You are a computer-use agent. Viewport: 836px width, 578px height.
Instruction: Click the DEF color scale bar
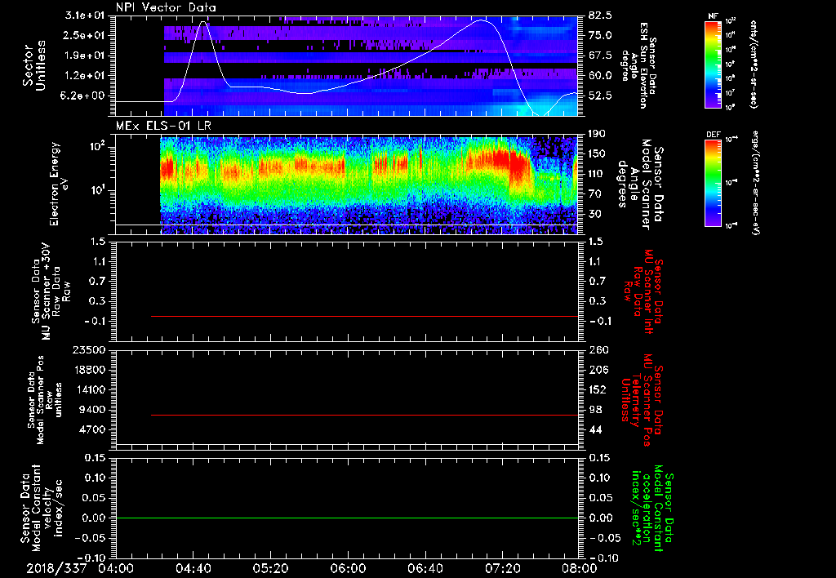point(713,183)
